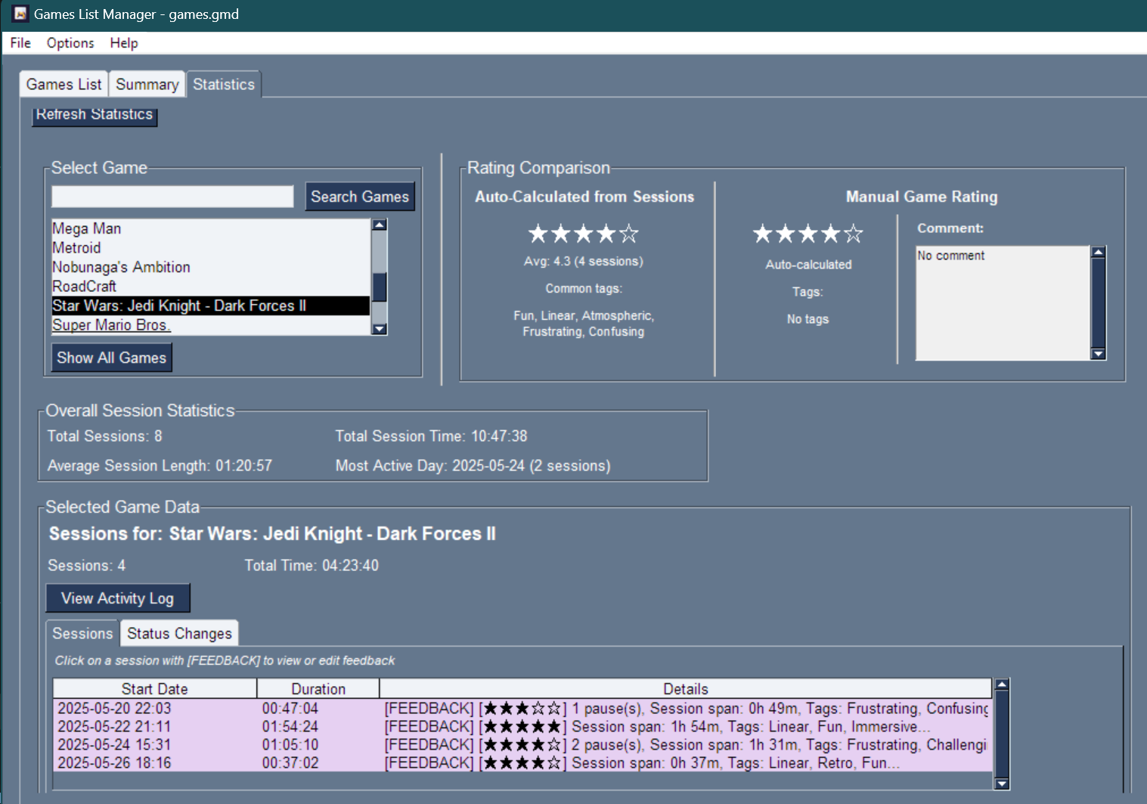The image size is (1147, 804).
Task: Click Total Session Time value 10:47:38
Action: coord(499,436)
